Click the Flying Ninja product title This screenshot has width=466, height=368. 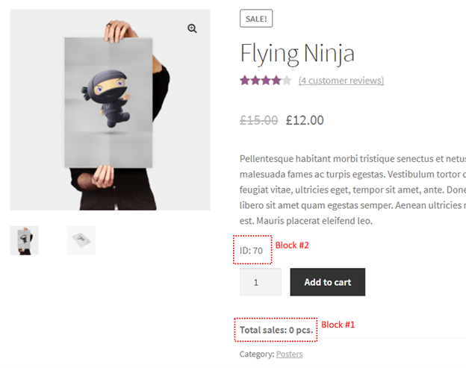[297, 54]
